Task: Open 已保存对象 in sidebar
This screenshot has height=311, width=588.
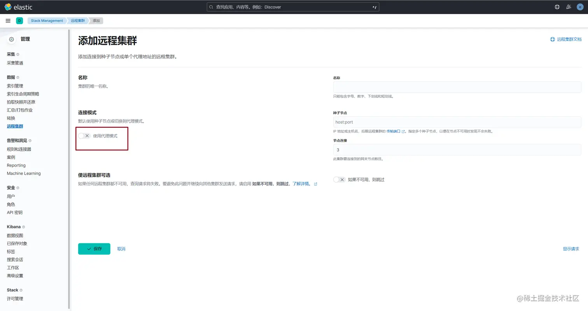Action: coord(17,244)
